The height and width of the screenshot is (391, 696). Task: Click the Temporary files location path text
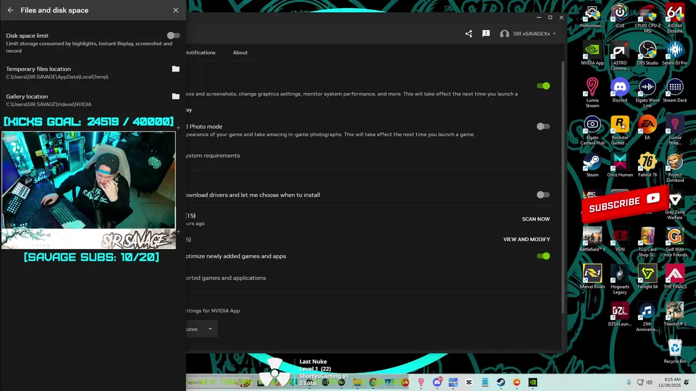(57, 77)
